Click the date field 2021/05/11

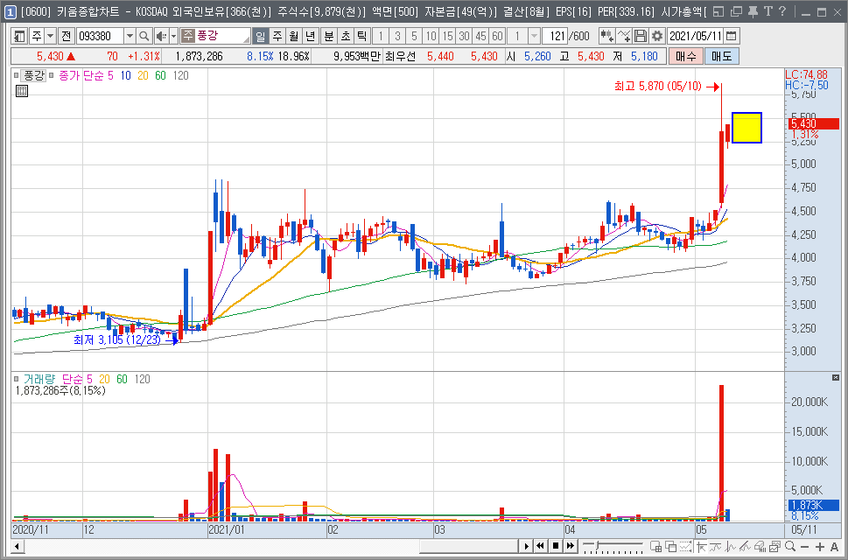tap(696, 36)
